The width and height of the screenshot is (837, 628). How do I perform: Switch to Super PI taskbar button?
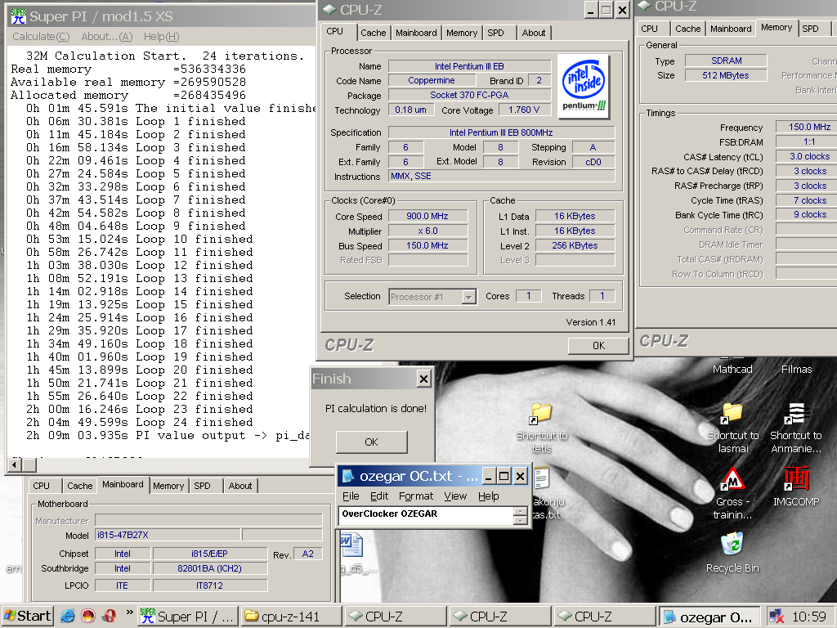187,617
